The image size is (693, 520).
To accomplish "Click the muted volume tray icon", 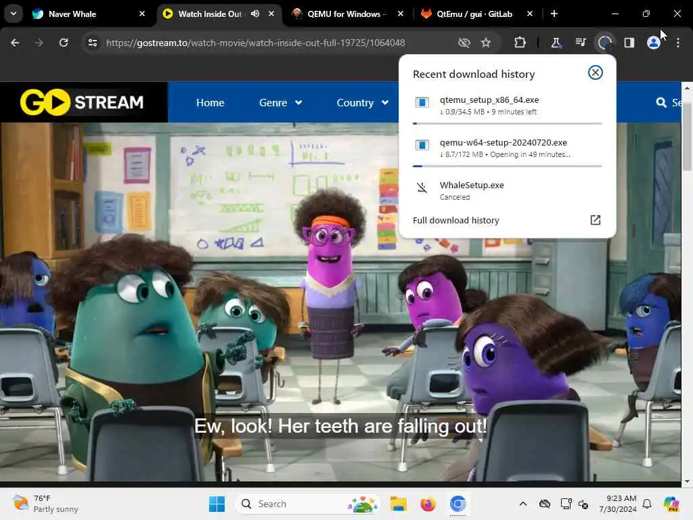I will 583,504.
